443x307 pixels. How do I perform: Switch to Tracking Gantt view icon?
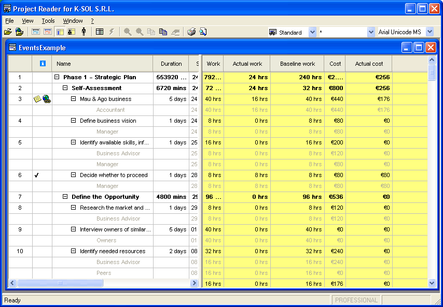click(x=48, y=32)
